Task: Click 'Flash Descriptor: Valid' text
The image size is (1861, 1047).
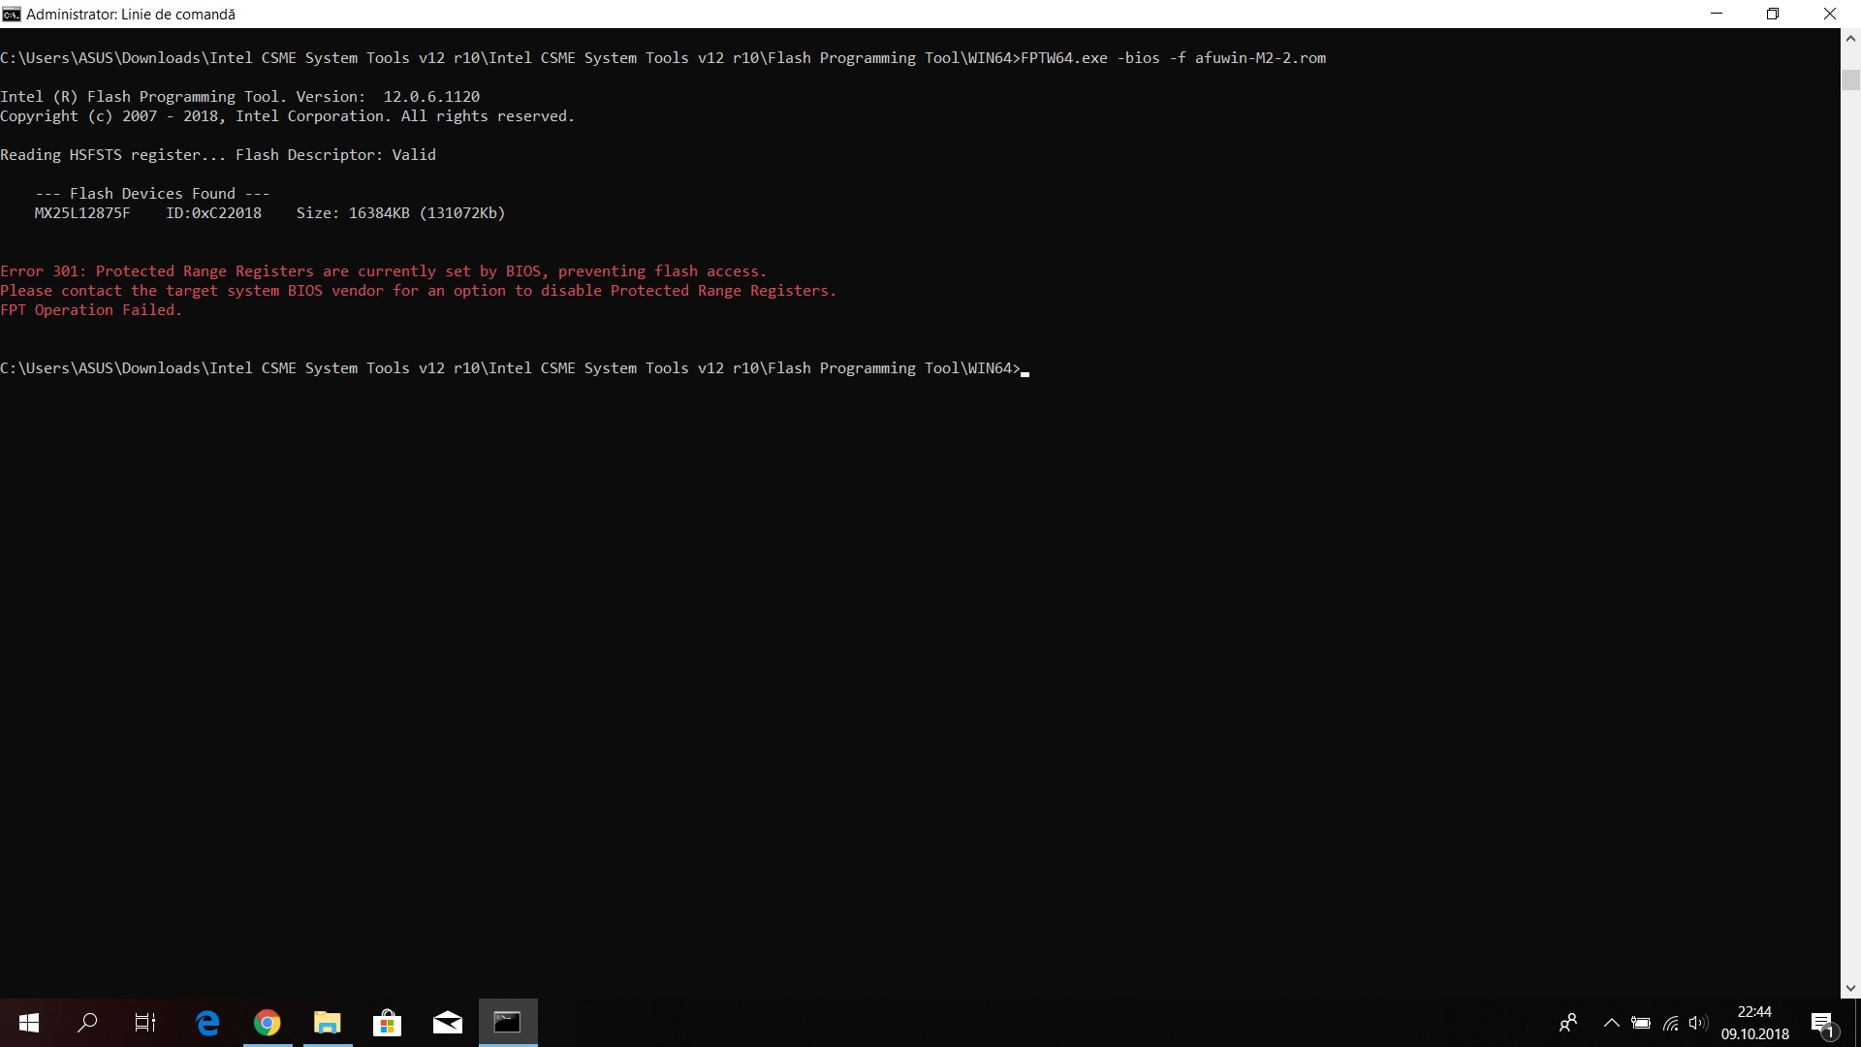Action: [x=335, y=155]
